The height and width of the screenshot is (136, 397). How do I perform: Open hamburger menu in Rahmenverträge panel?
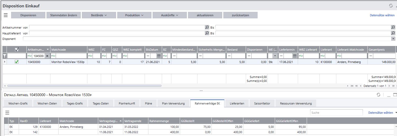coord(7,113)
